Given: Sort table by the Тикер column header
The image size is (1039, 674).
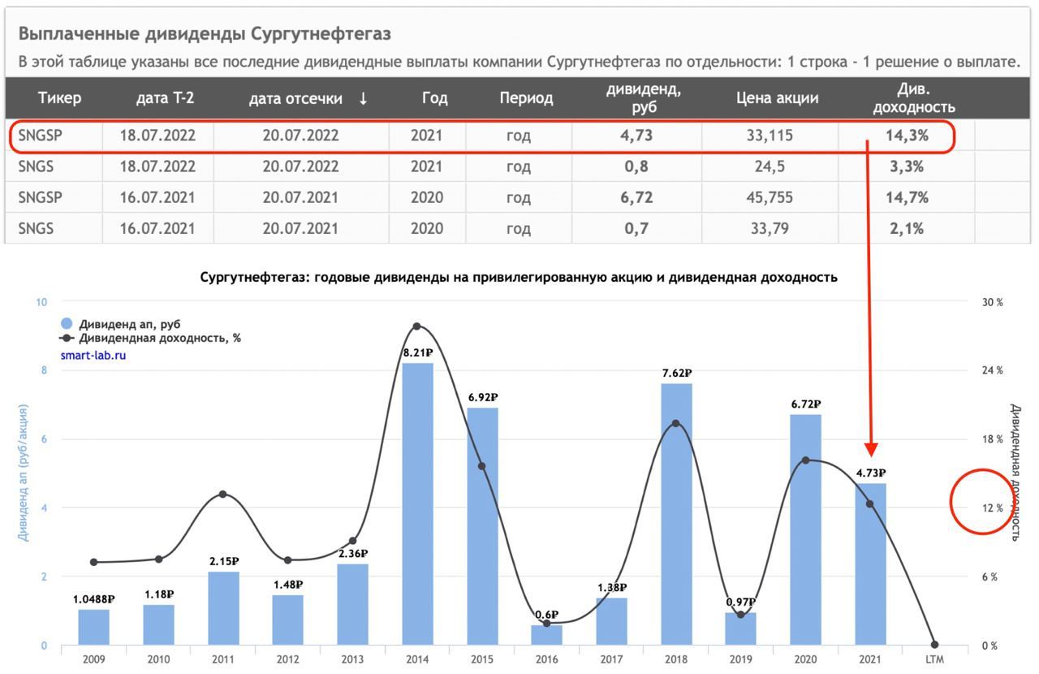Looking at the screenshot, I should 59,98.
